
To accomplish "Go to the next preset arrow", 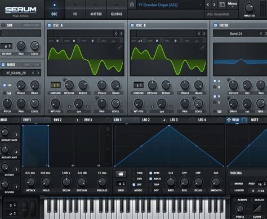I will (x=214, y=5).
